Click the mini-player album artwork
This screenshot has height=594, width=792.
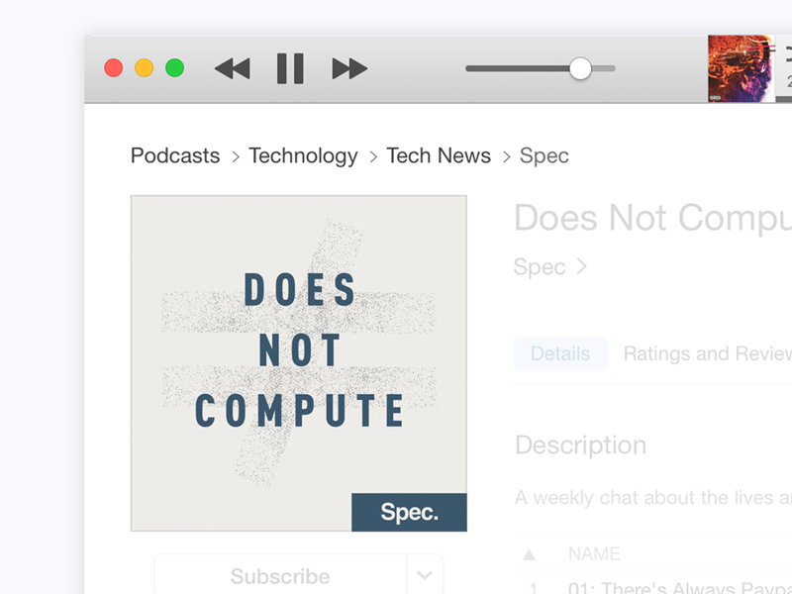[x=740, y=69]
